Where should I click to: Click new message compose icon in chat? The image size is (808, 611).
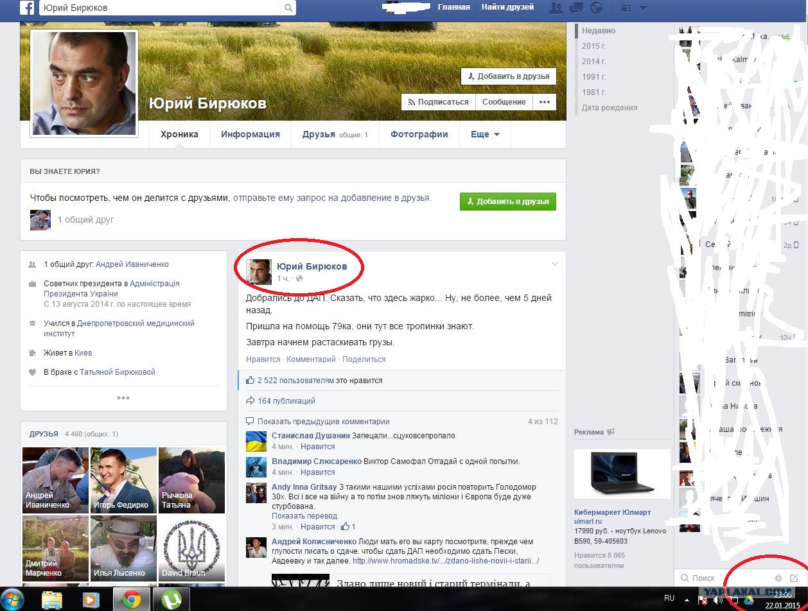pos(794,578)
